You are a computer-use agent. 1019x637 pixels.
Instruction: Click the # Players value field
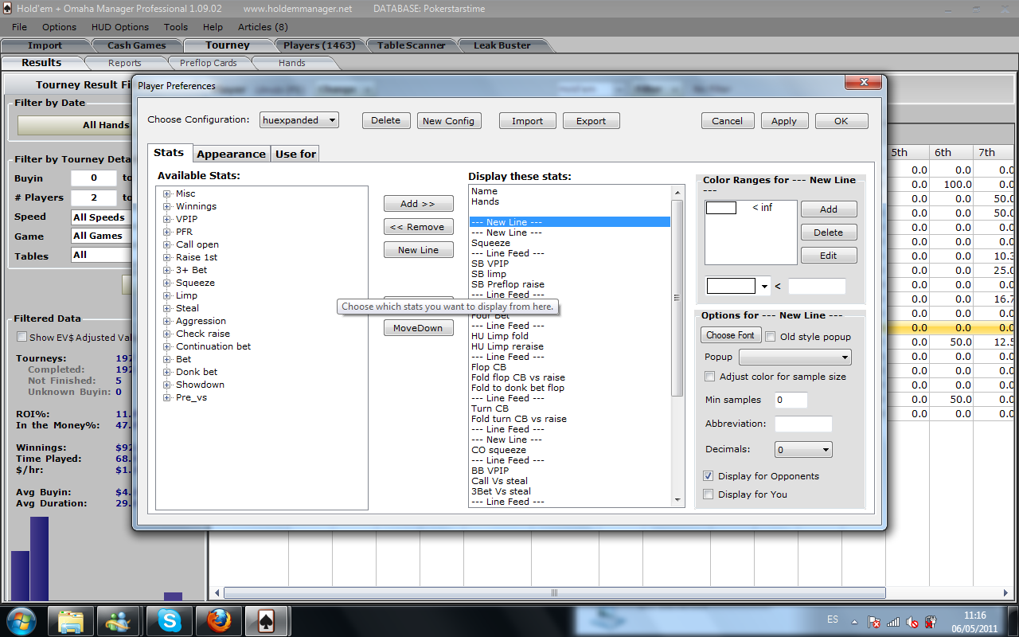click(93, 197)
